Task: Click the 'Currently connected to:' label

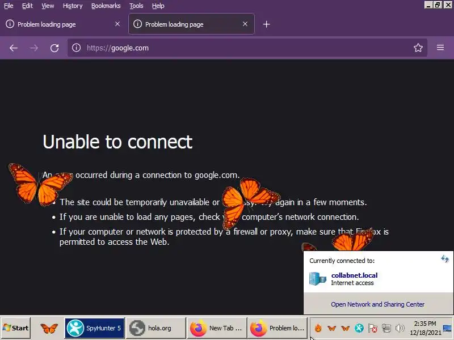Action: (x=342, y=261)
